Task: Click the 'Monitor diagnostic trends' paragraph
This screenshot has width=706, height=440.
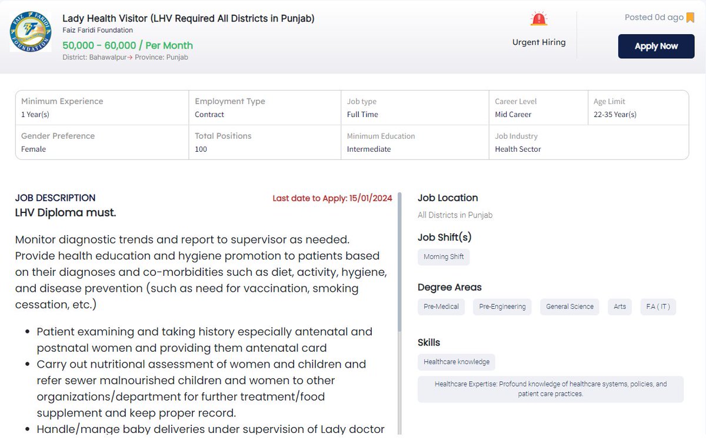Action: [x=201, y=272]
